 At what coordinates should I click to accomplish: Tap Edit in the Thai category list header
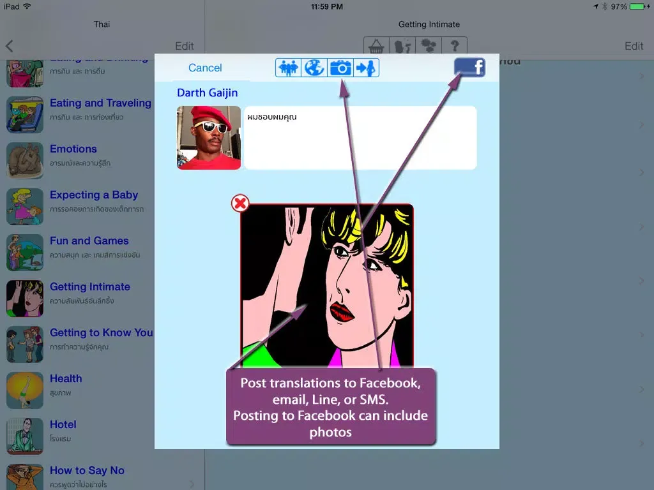[185, 46]
